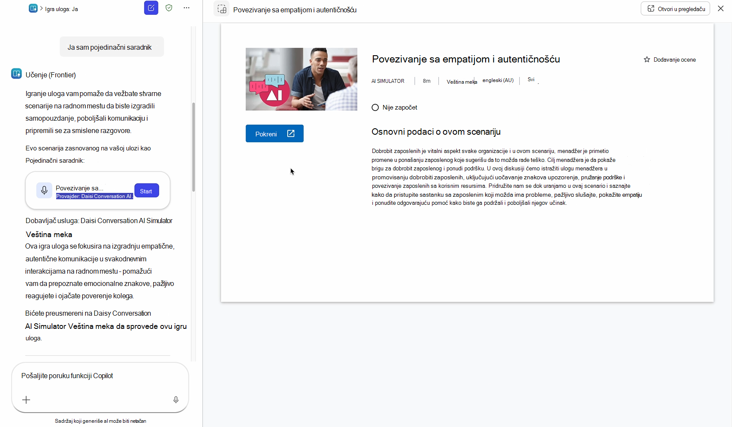Click the star icon for rating

click(647, 59)
